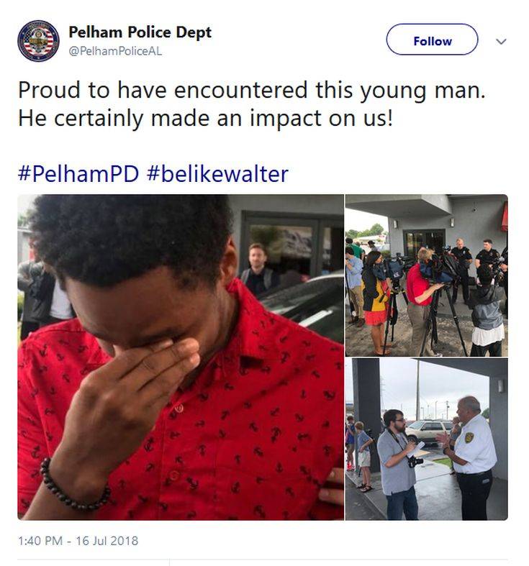Follow the Pelham Police Dept account
529x566 pixels.
(432, 40)
